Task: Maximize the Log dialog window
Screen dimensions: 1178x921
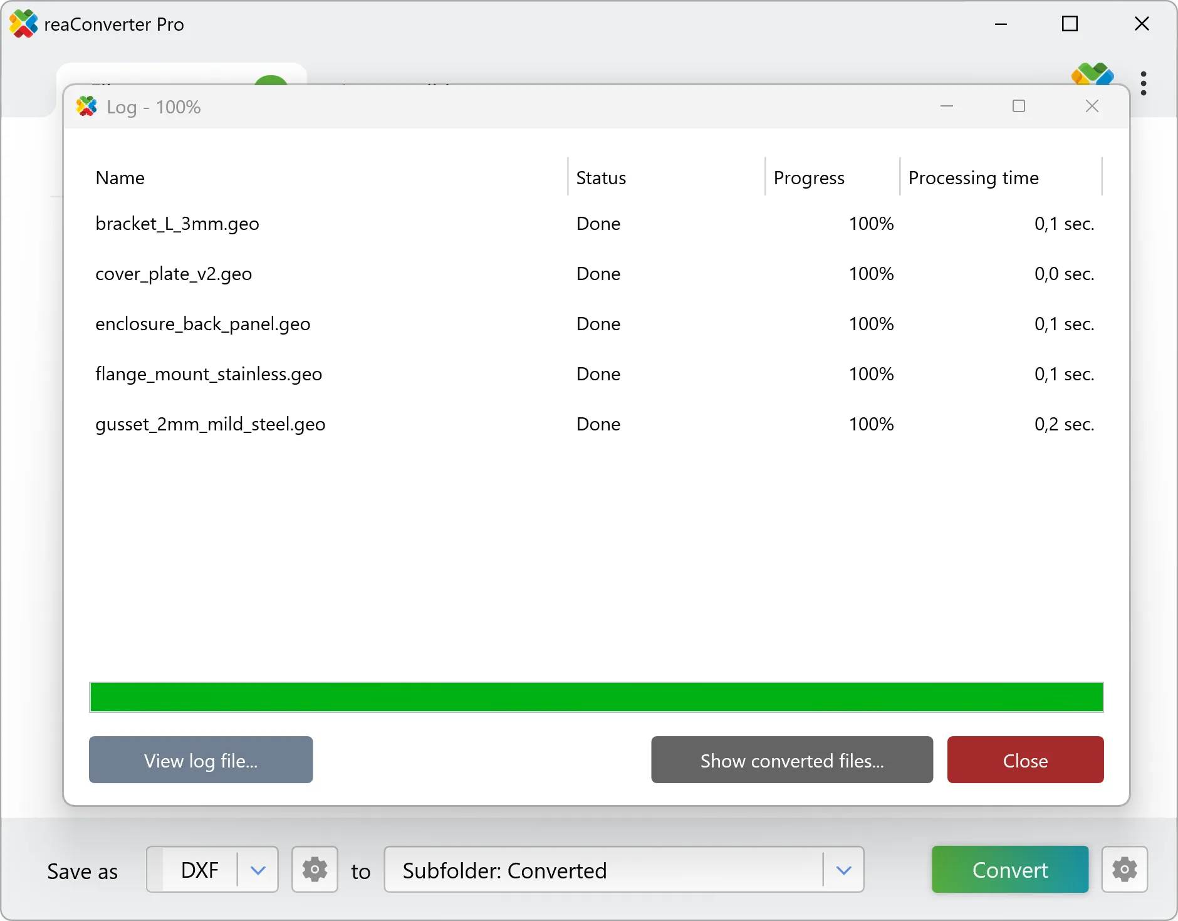Action: pos(1019,107)
